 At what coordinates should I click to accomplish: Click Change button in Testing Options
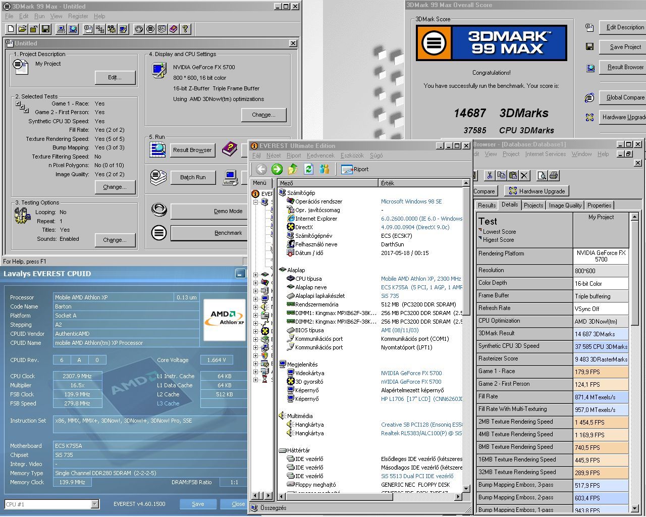click(115, 240)
